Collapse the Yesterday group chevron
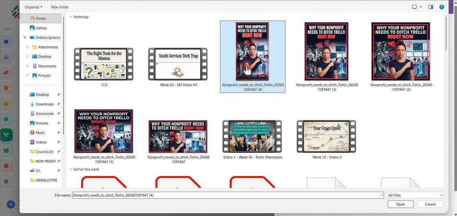 click(x=71, y=17)
